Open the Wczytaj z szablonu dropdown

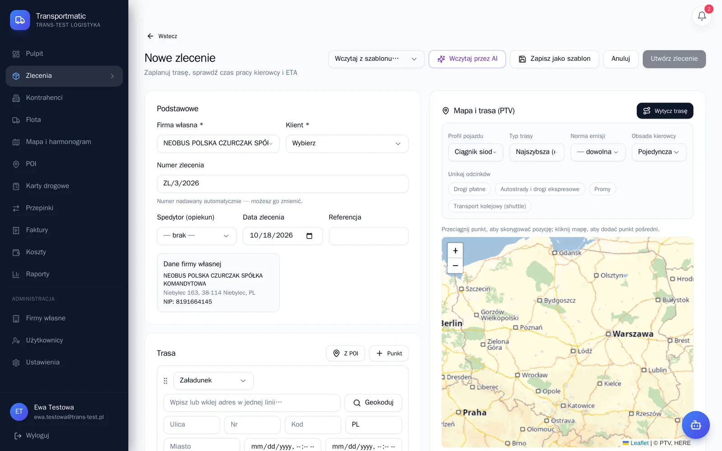point(376,59)
